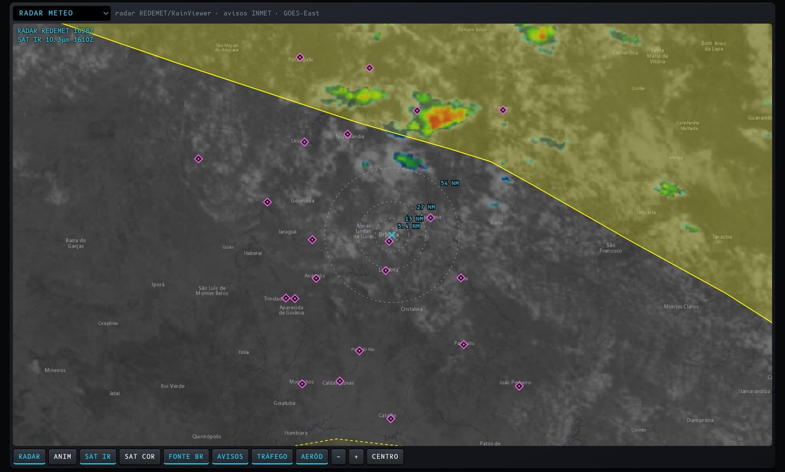Select the aerodrome marker at Niquelândia
The width and height of the screenshot is (785, 472).
[x=347, y=134]
